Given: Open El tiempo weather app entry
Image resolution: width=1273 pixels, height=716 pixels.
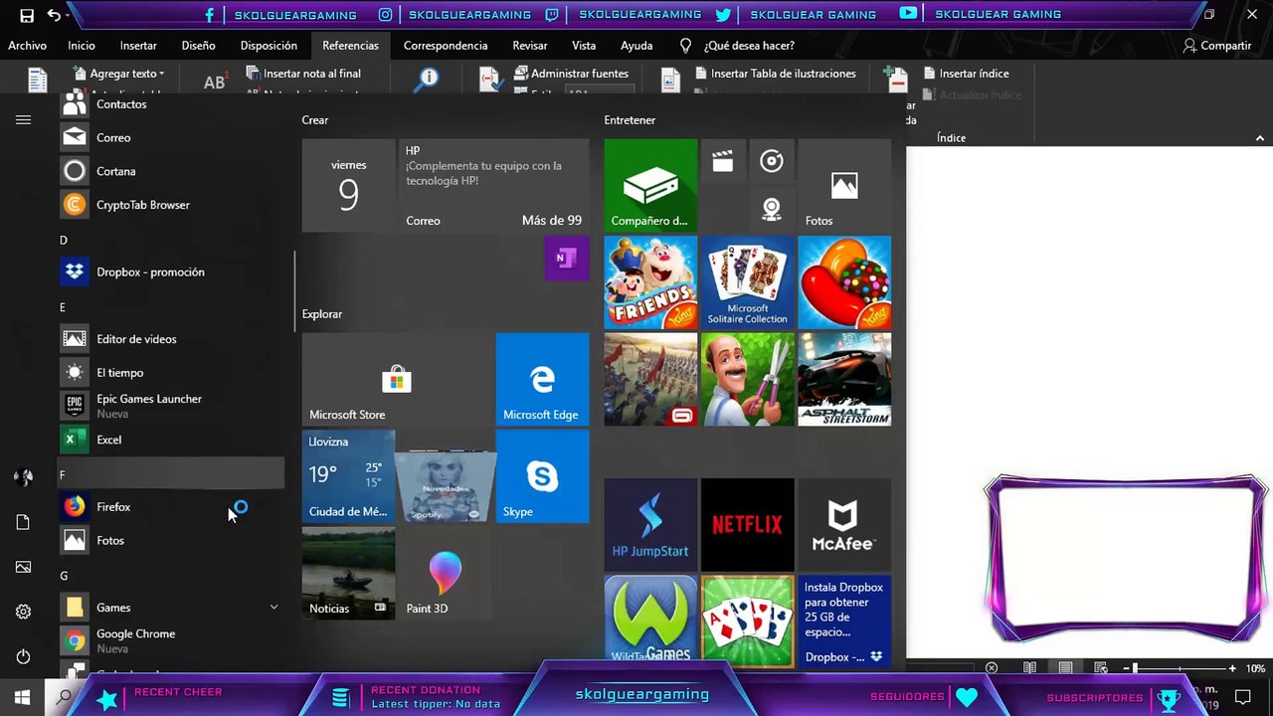Looking at the screenshot, I should click(171, 373).
